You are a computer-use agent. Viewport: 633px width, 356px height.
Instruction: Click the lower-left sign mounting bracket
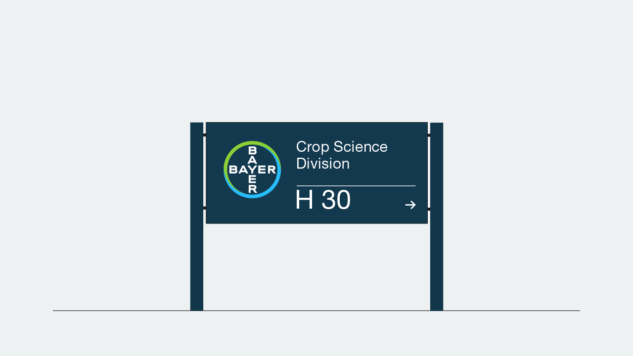204,208
